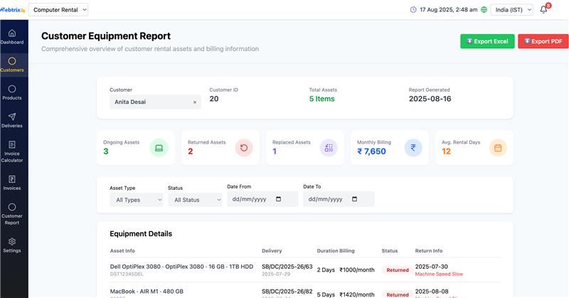Clear the Anita Desai customer selection
Screen dimensions: 569x298
[195, 102]
